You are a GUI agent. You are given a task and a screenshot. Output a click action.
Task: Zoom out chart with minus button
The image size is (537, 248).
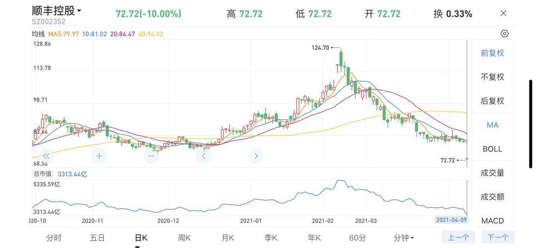point(151,156)
